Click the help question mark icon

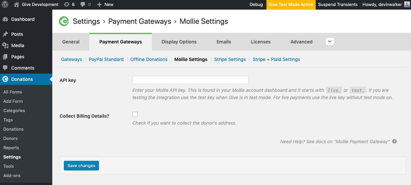click(x=394, y=141)
